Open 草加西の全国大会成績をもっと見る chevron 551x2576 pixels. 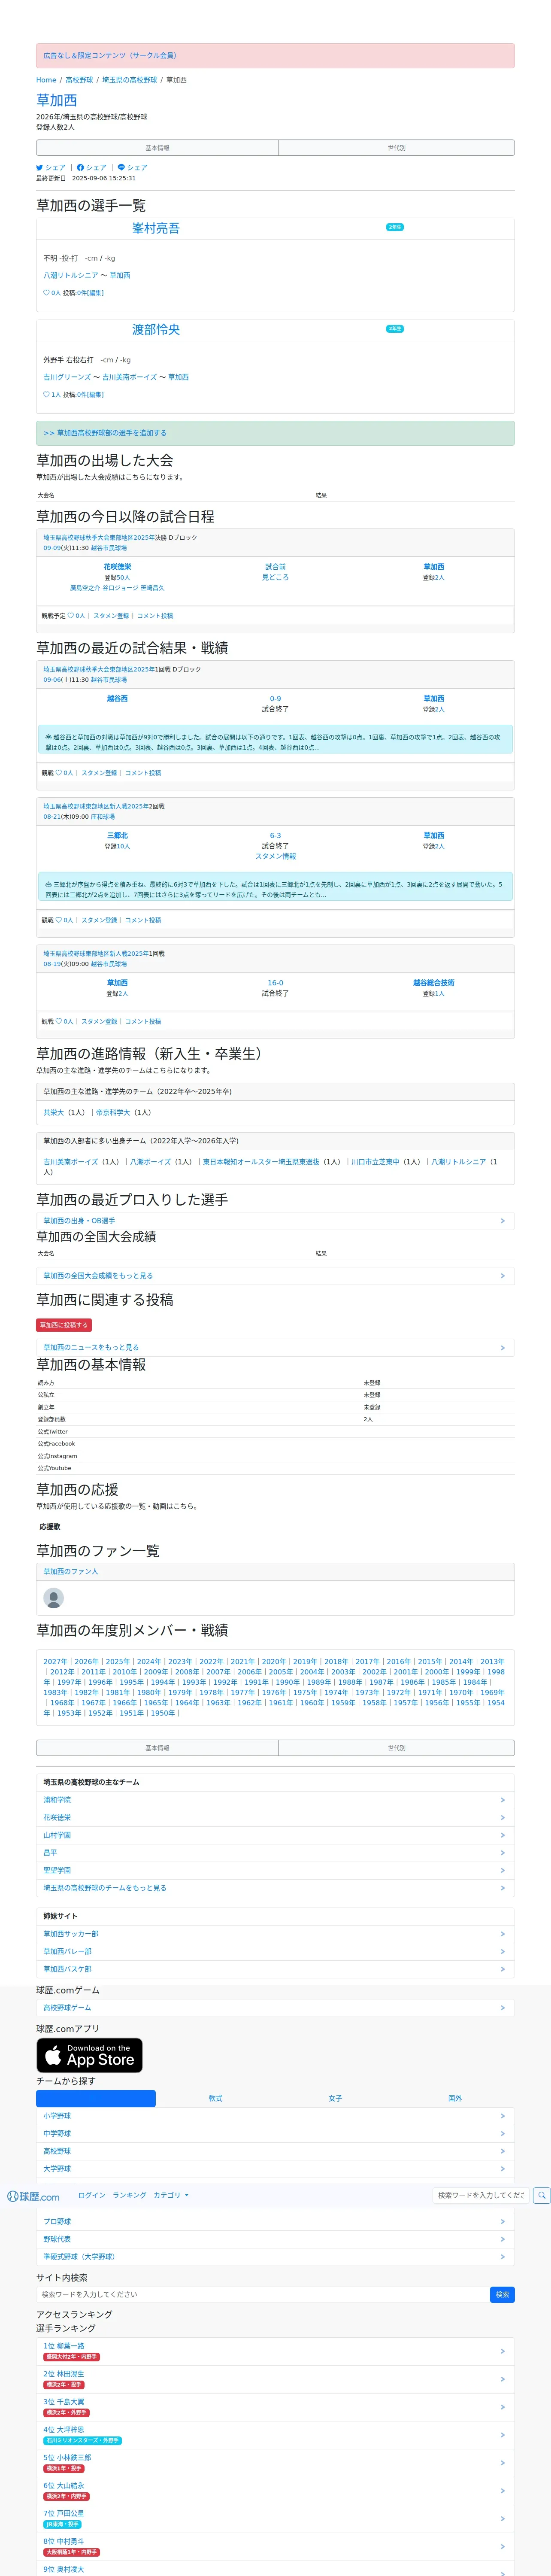pos(502,1276)
